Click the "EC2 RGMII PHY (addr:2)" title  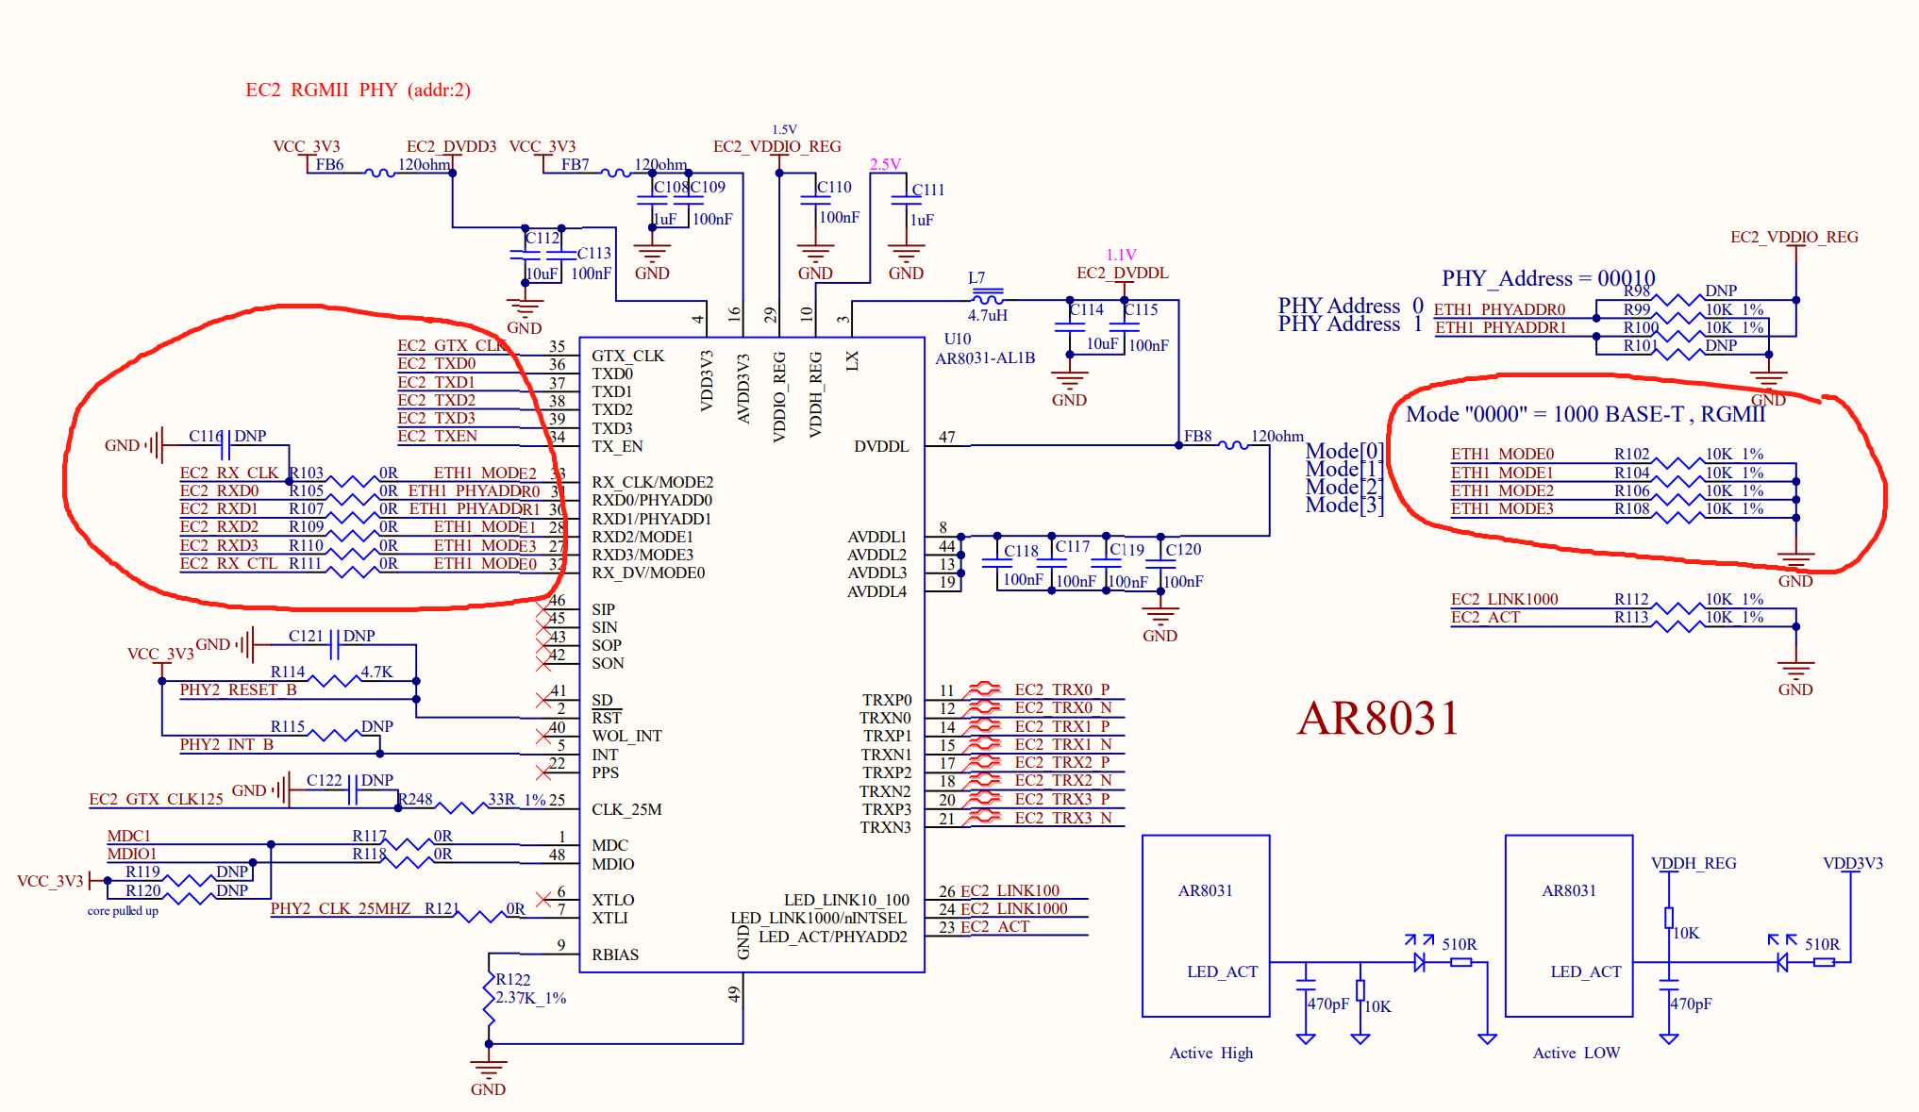tap(358, 90)
